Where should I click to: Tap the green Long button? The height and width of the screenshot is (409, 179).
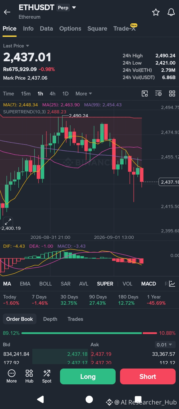coord(88,377)
